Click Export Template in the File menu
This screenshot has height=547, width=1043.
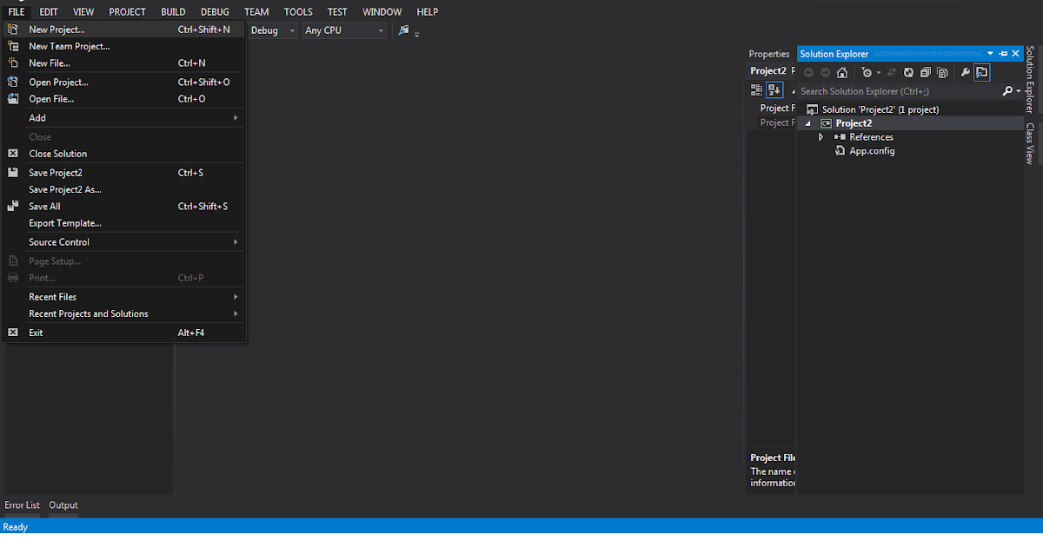coord(65,223)
